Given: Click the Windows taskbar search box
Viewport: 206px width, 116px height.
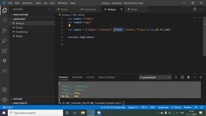Looking at the screenshot, I should click(x=35, y=113).
